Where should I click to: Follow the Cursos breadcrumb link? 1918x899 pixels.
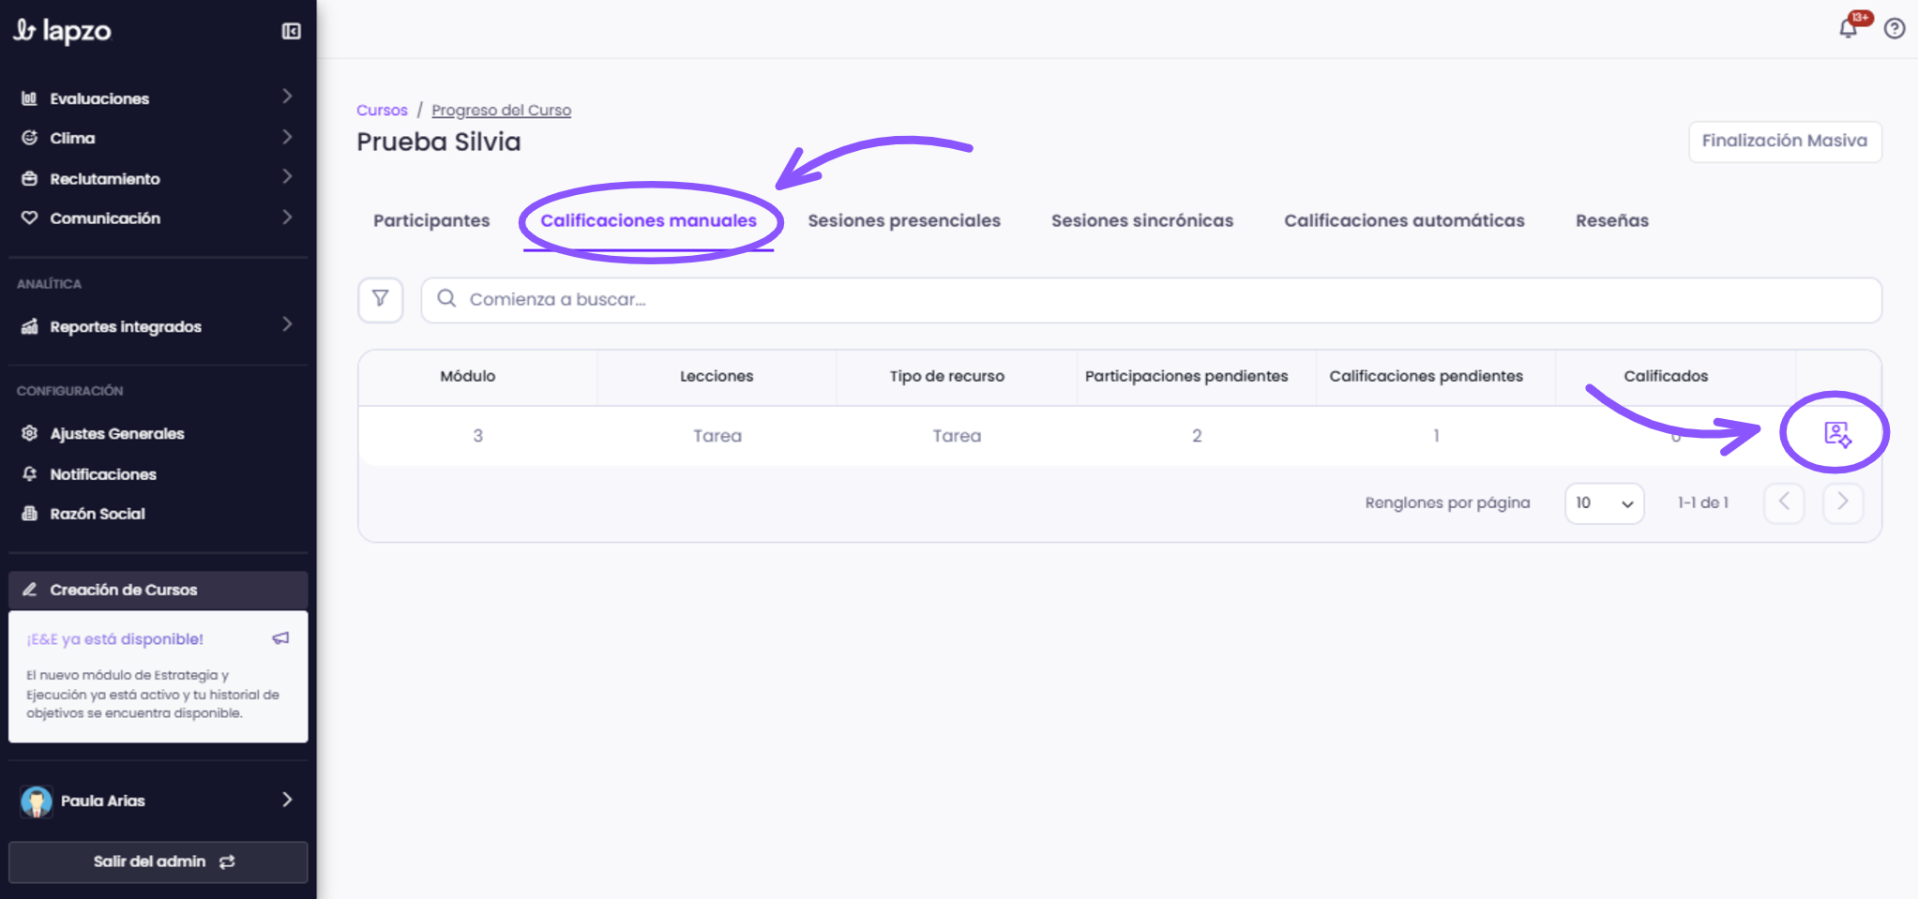(382, 110)
